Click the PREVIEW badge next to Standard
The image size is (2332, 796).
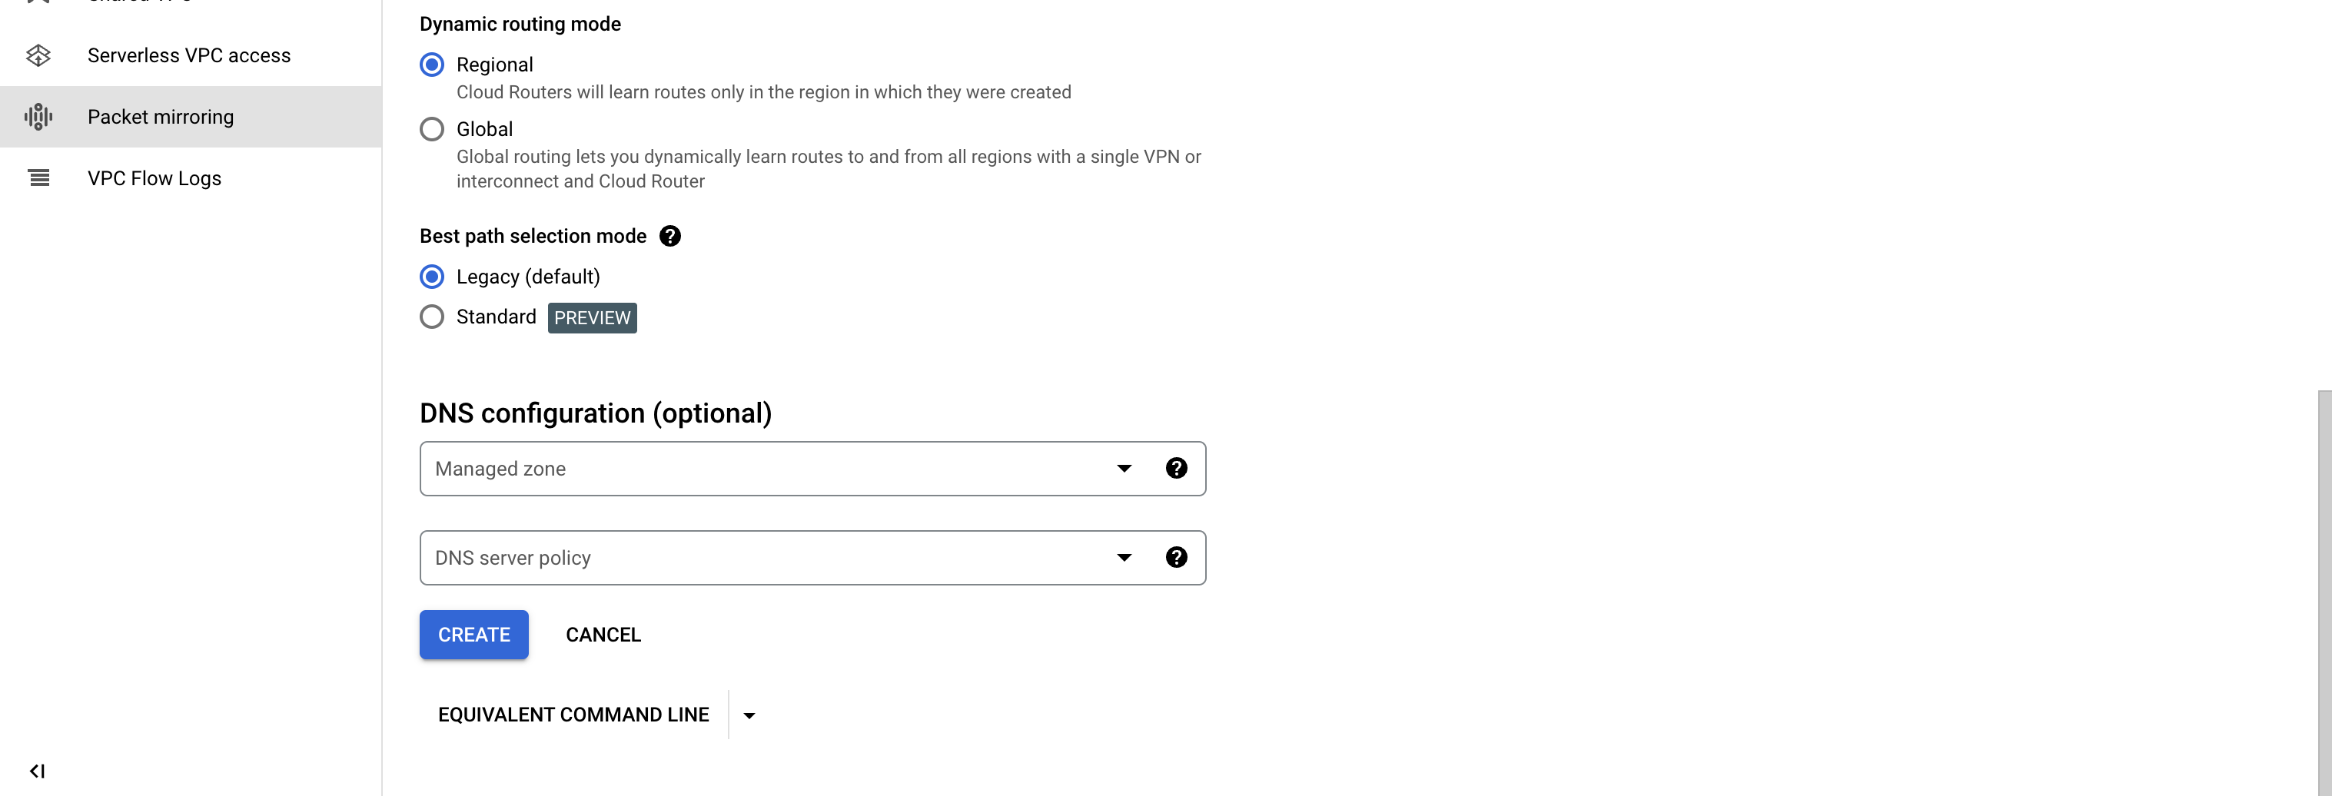click(x=592, y=317)
